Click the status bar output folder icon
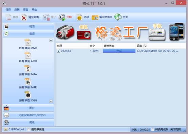 pyautogui.click(x=5, y=129)
